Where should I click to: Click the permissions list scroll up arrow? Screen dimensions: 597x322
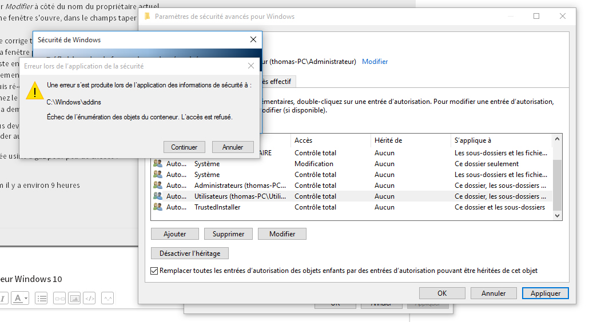click(x=558, y=139)
